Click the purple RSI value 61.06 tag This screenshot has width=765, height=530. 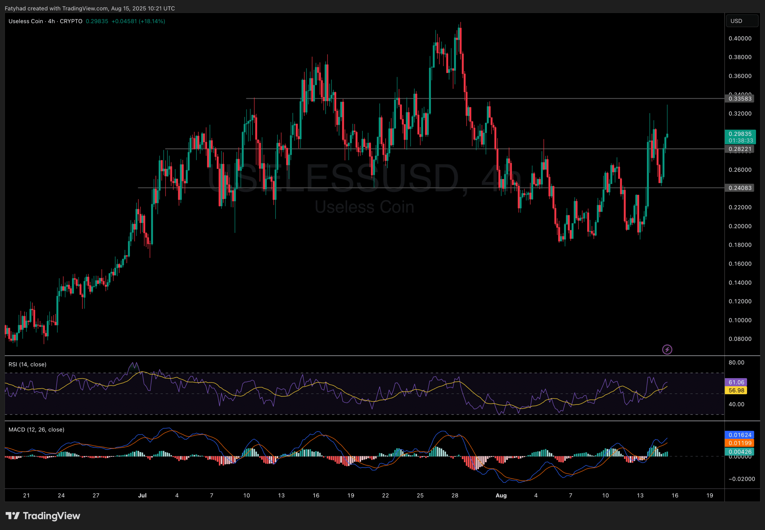(x=736, y=382)
